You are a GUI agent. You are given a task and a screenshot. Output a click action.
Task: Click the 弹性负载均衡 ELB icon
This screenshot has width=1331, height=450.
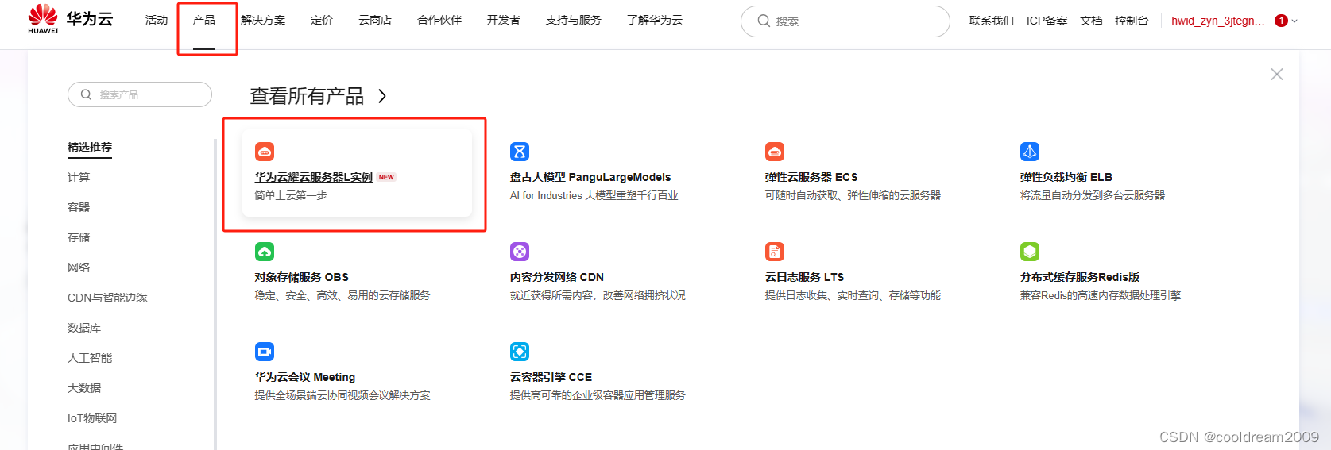coord(1030,151)
